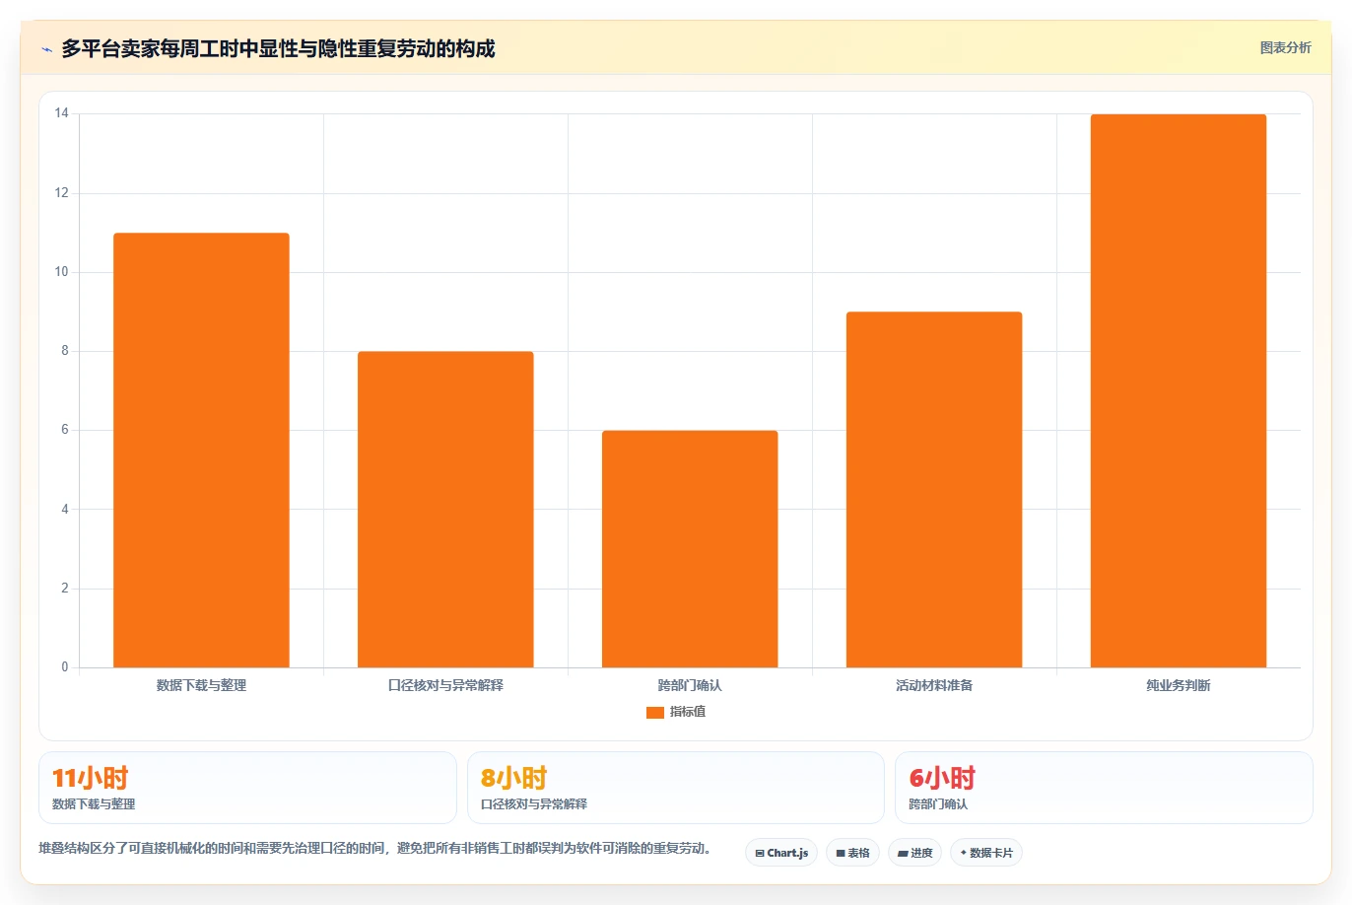
Task: Select the 活动材料准备 bar
Action: (x=934, y=490)
